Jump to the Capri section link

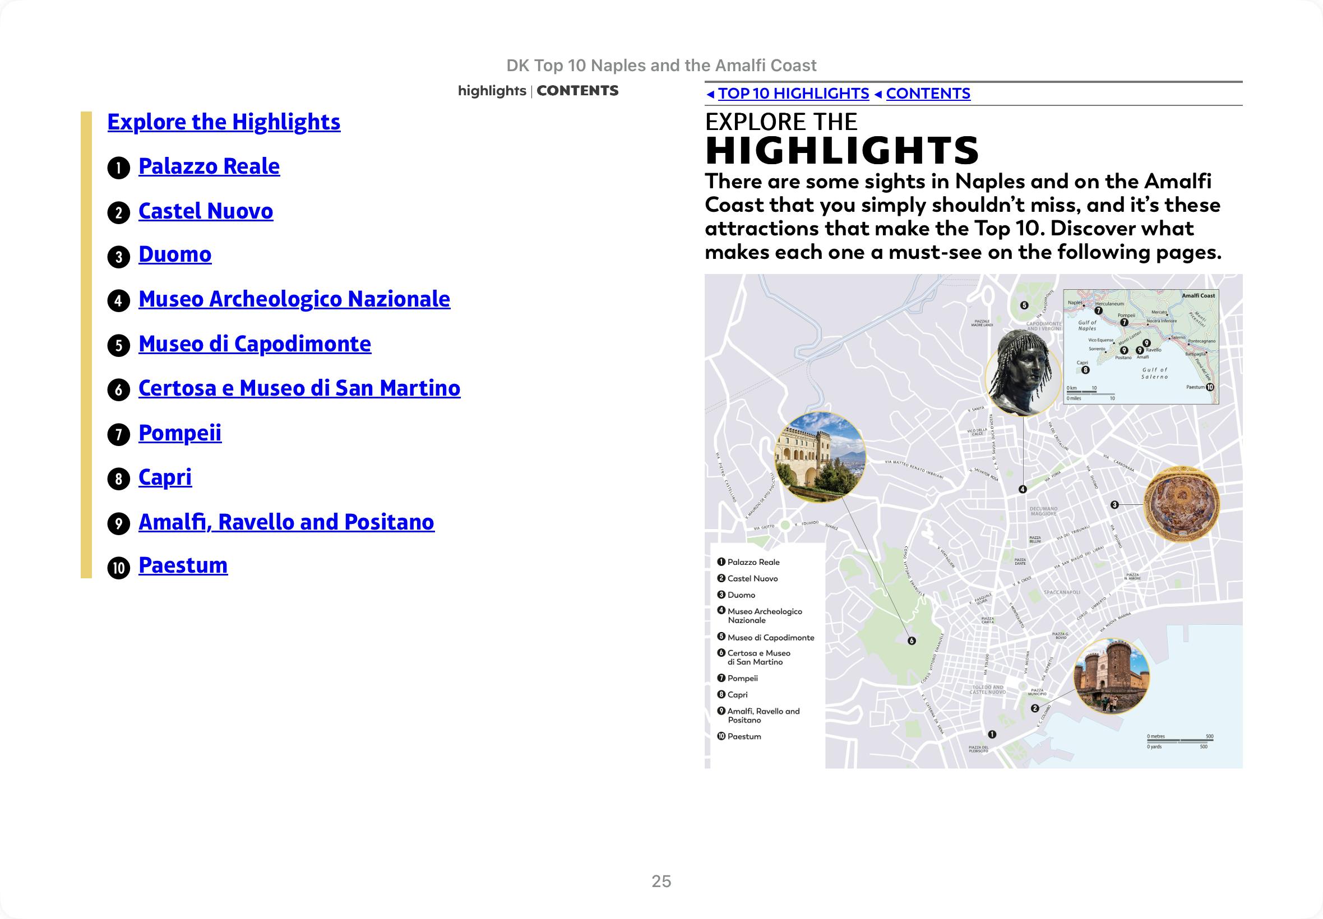click(x=165, y=478)
